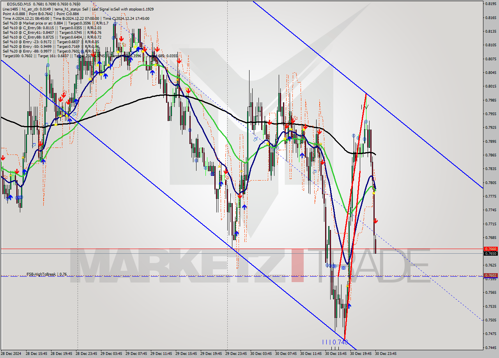Click the 0.8165 price axis label
The image size is (499, 358).
click(491, 18)
